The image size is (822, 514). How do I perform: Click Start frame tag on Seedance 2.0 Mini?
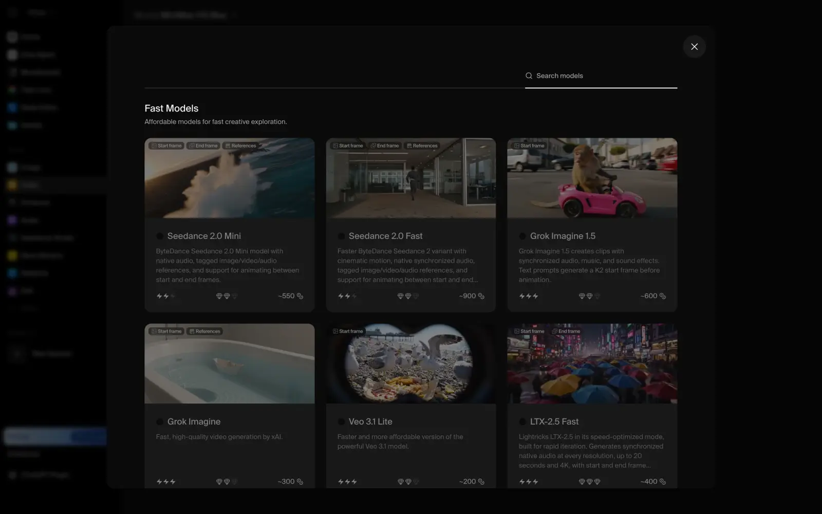click(x=166, y=145)
